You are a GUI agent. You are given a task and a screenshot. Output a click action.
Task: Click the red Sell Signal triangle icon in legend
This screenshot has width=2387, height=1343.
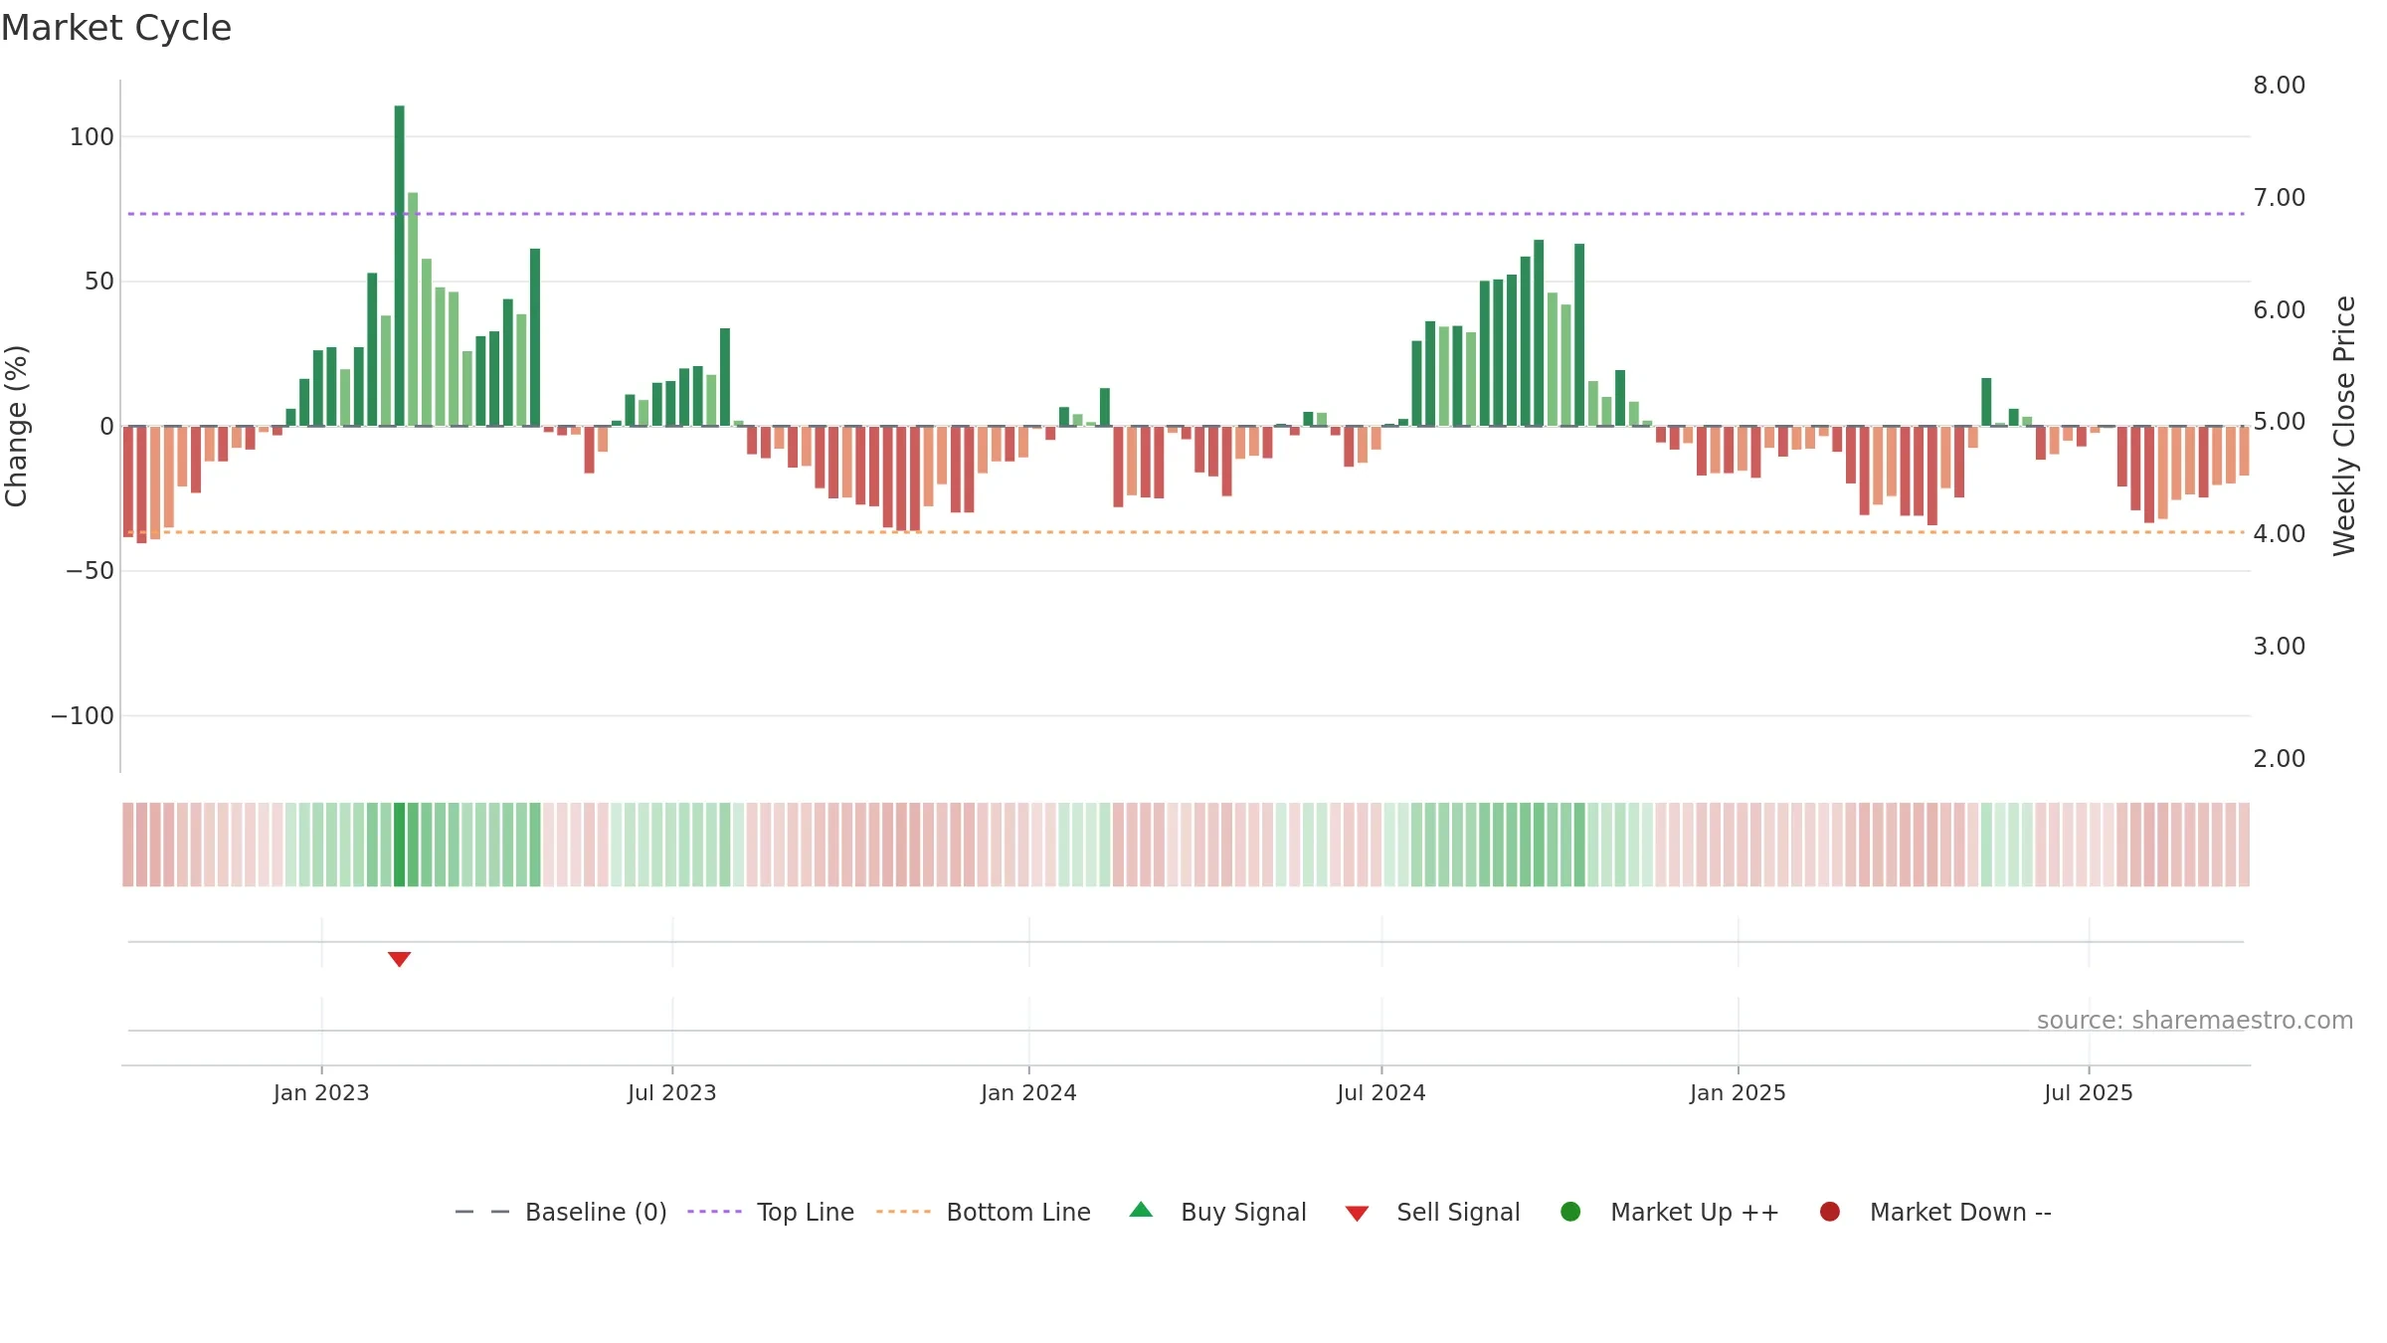click(1357, 1214)
